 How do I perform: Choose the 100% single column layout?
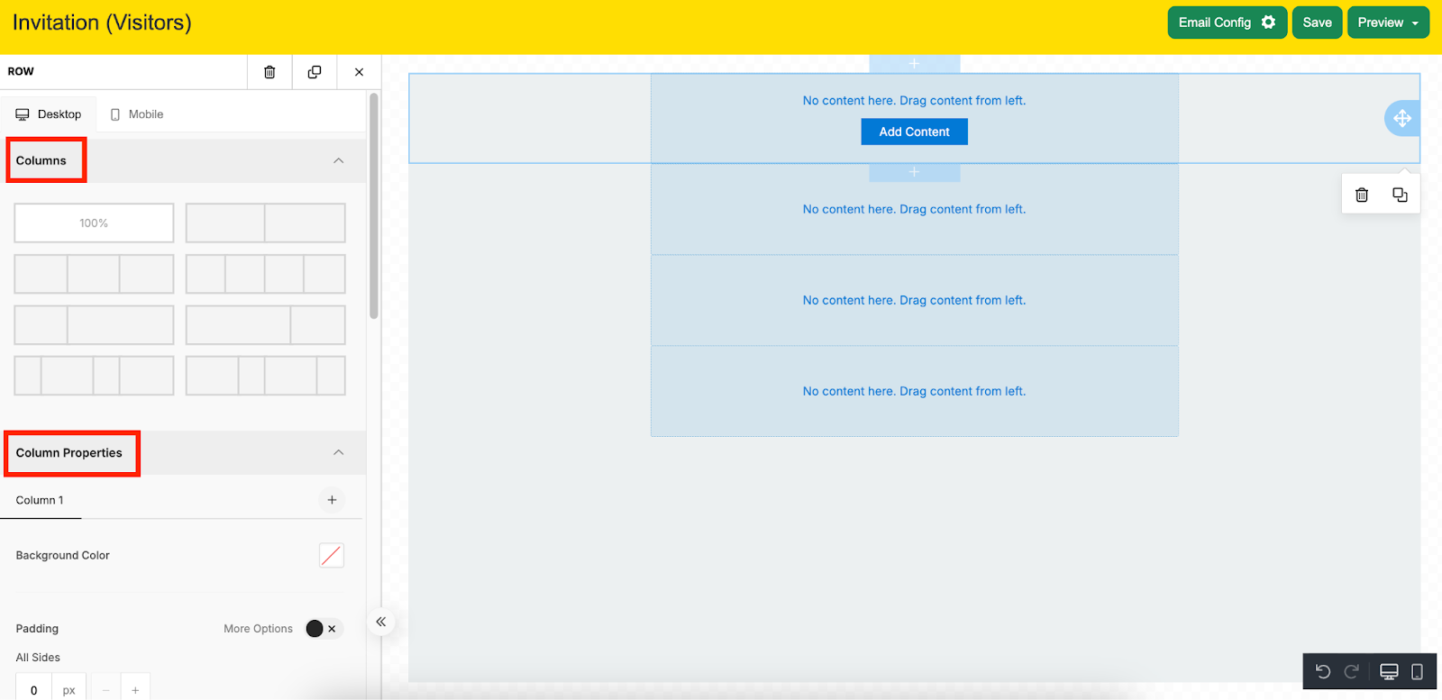[94, 223]
